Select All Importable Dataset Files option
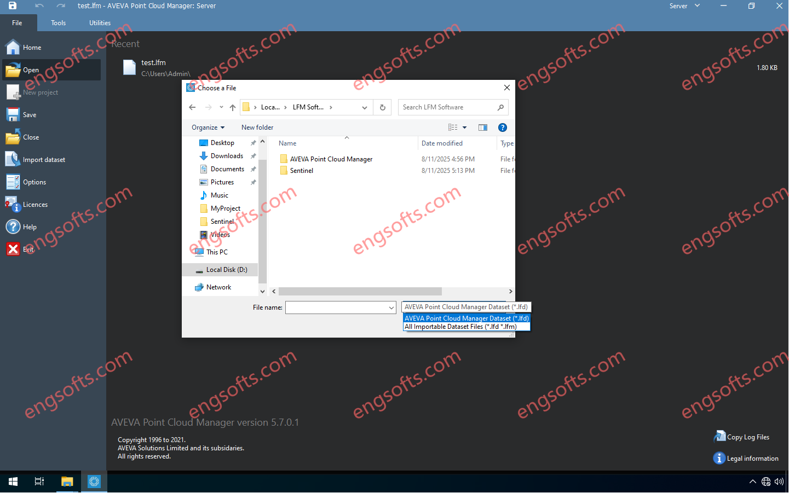The image size is (789, 493). coord(467,327)
